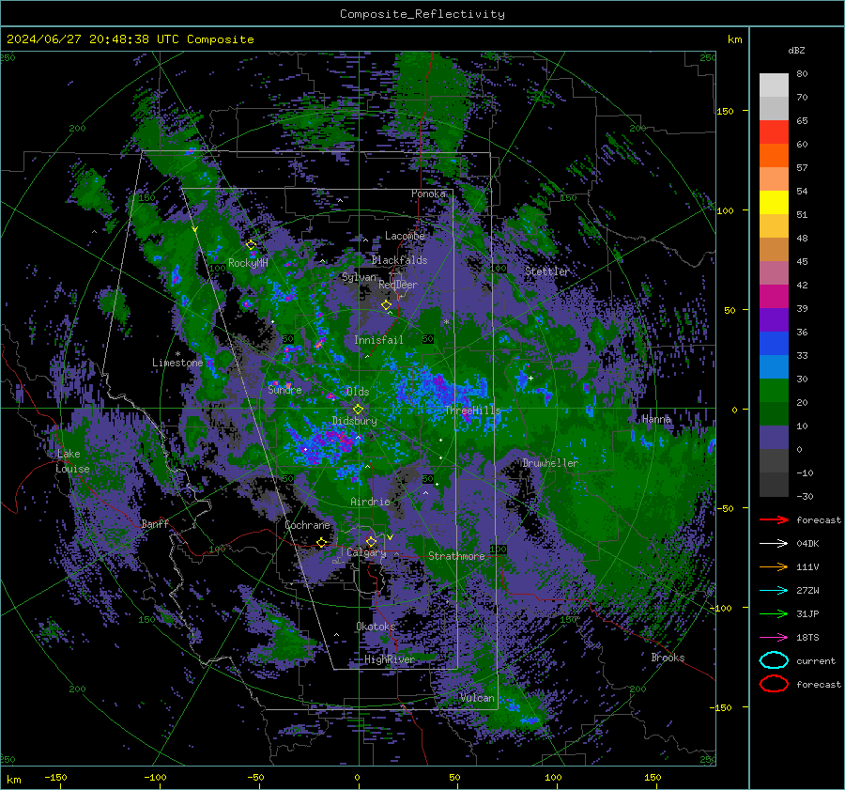Click the Lacombe label

click(405, 236)
